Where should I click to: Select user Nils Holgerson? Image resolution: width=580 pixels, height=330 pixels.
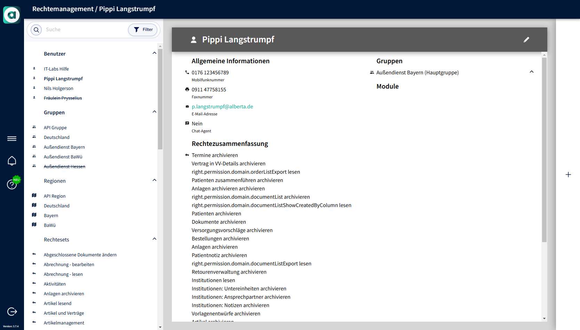point(58,89)
